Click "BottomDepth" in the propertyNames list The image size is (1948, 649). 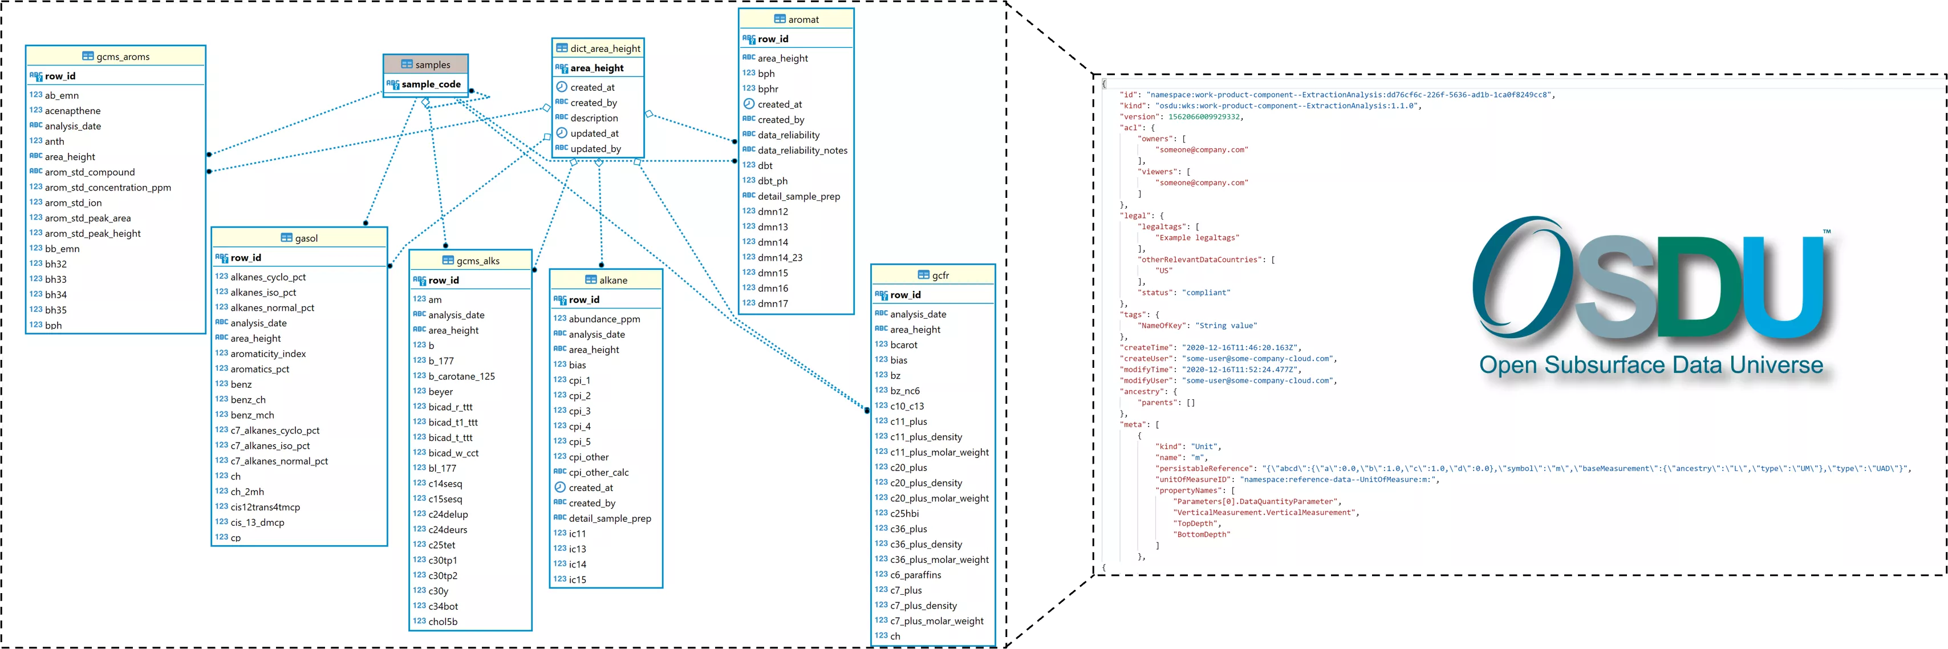1202,534
